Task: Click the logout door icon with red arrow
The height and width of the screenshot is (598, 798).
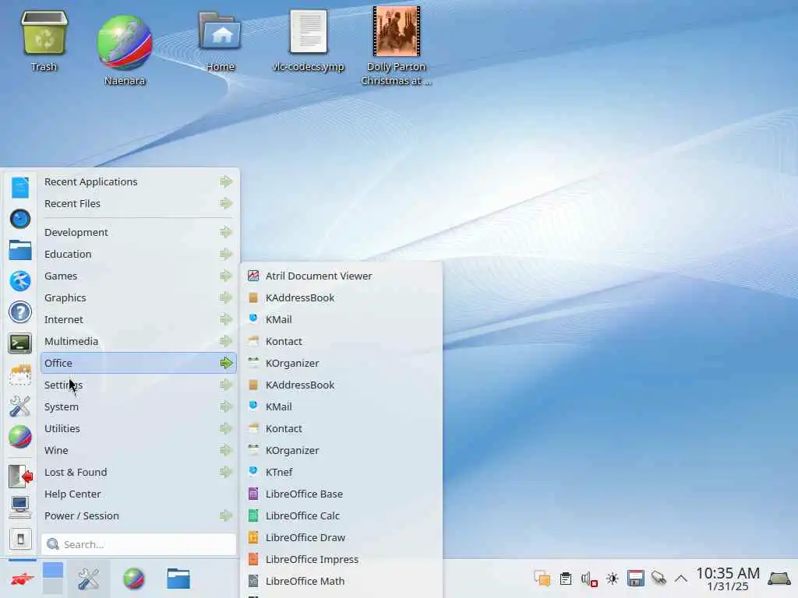Action: pyautogui.click(x=20, y=477)
